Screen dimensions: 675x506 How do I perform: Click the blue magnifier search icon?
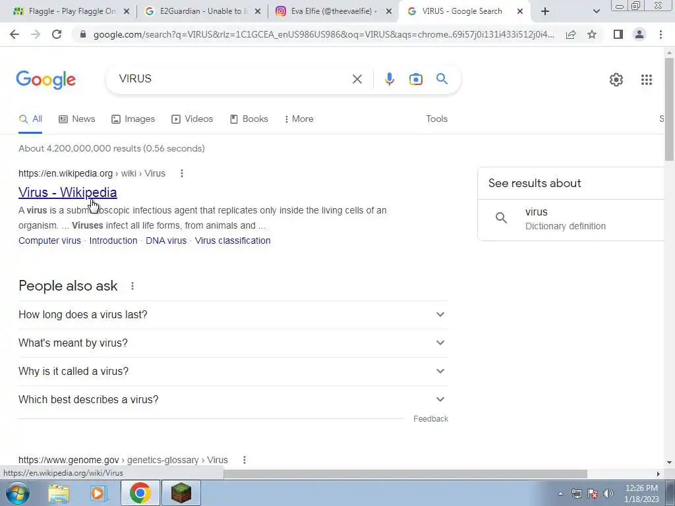[442, 79]
